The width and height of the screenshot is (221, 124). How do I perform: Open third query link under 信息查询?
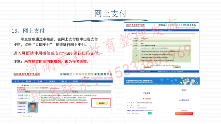click(21, 112)
